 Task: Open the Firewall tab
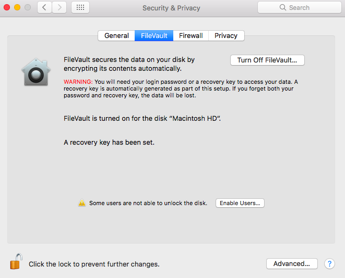tap(191, 35)
